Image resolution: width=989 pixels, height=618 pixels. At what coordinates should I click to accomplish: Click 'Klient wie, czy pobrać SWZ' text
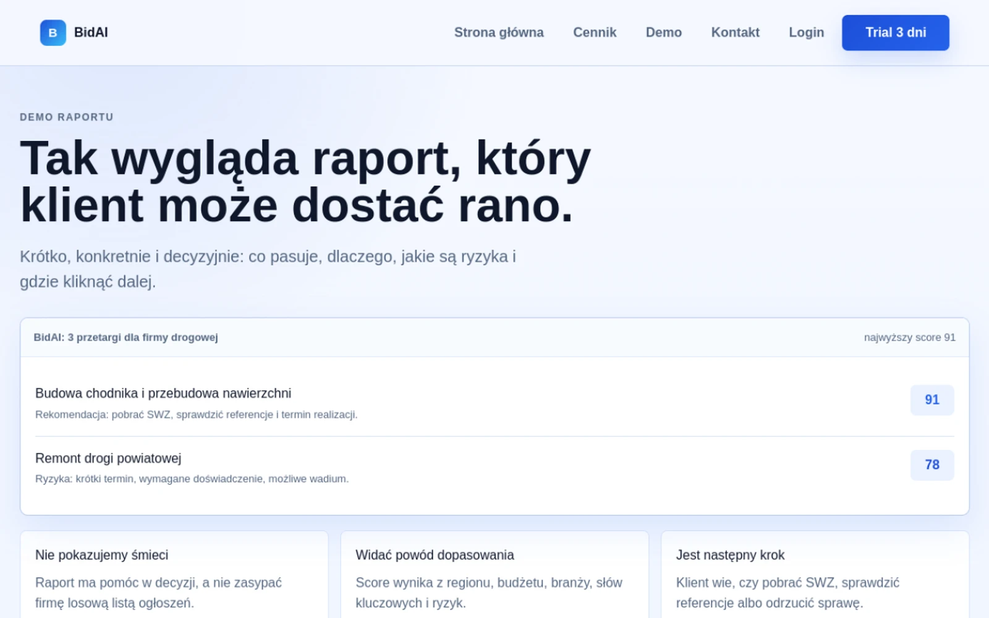[x=788, y=593]
